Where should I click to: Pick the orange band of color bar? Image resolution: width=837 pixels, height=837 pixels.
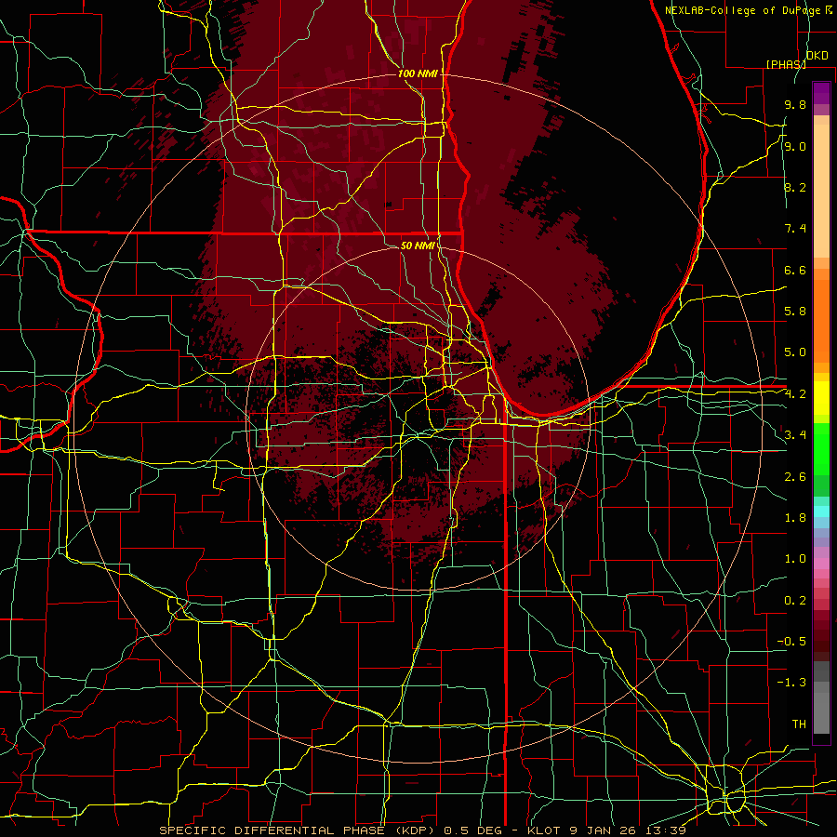[x=821, y=321]
